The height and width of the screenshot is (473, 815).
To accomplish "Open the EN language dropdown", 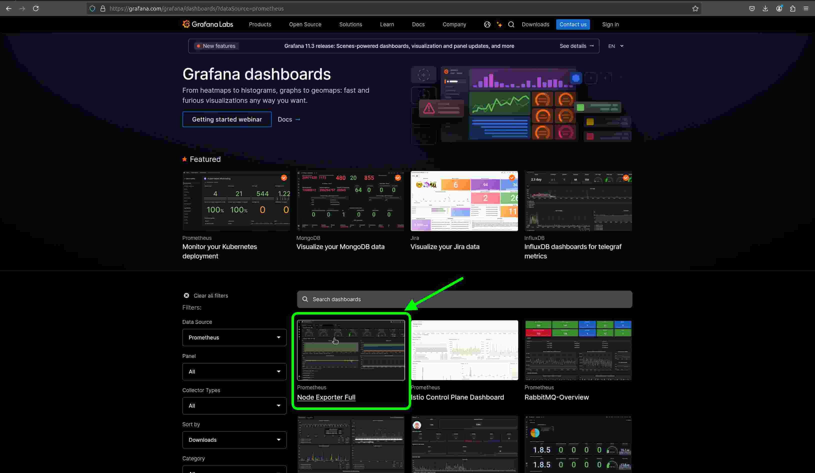I will tap(615, 46).
